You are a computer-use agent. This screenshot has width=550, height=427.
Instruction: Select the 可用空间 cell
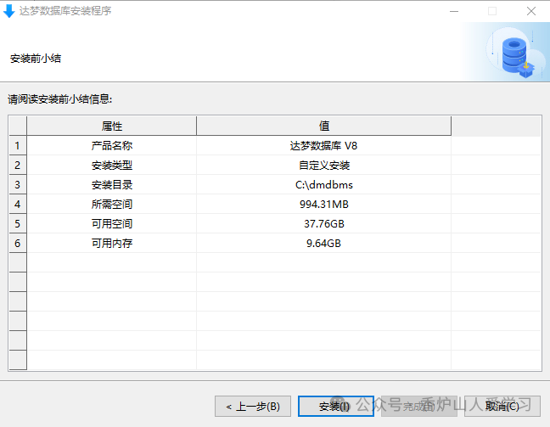[x=111, y=223]
